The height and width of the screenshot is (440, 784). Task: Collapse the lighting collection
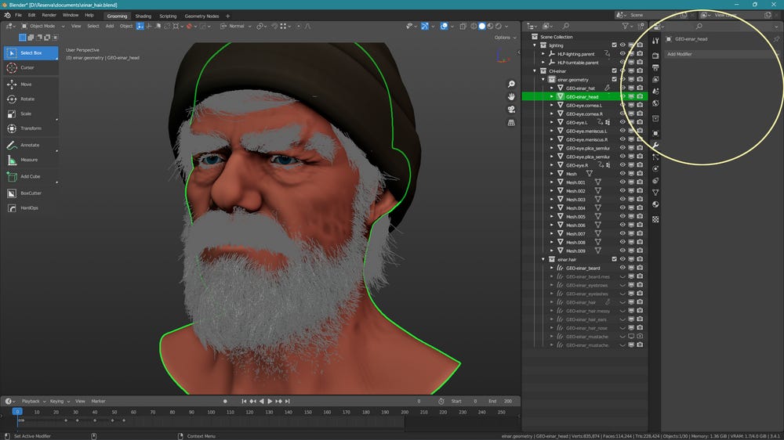pos(534,45)
